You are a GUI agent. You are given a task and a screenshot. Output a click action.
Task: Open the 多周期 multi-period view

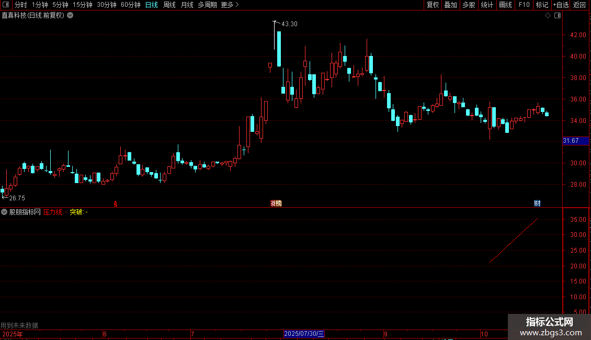(207, 5)
